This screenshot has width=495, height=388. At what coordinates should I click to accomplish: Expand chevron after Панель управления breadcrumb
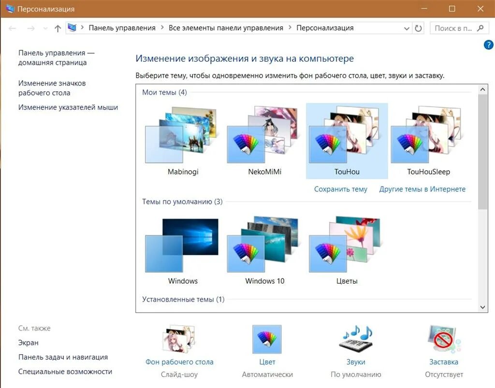(x=162, y=28)
